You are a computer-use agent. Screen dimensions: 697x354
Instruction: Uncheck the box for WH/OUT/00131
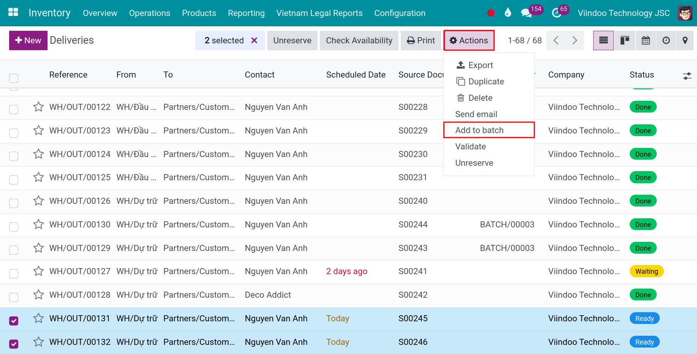point(14,321)
